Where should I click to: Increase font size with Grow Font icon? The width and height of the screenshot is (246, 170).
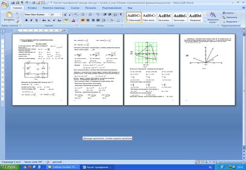click(x=65, y=15)
